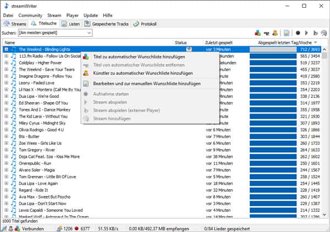330x232 pixels.
Task: Click remove title from wishlist toolbar icon
Action: pos(267,33)
